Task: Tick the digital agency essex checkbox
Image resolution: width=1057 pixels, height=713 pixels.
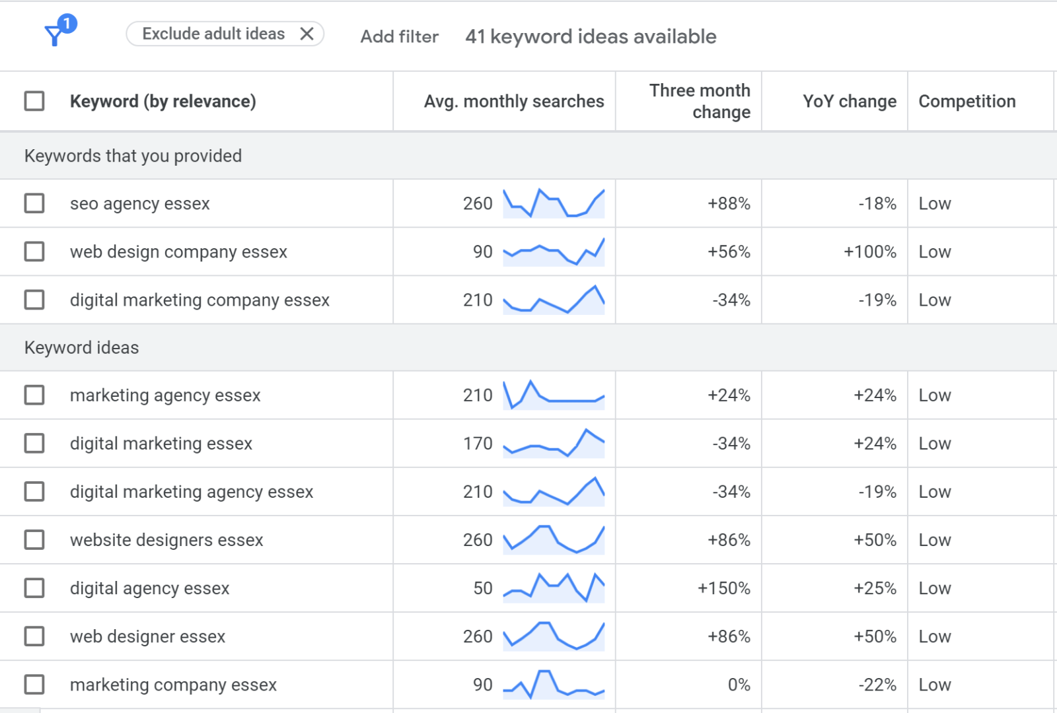Action: tap(34, 588)
